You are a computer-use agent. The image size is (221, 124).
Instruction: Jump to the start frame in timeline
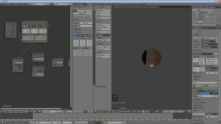(75, 123)
